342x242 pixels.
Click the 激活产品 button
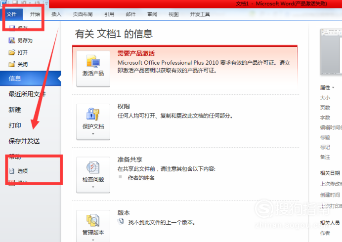pyautogui.click(x=93, y=69)
